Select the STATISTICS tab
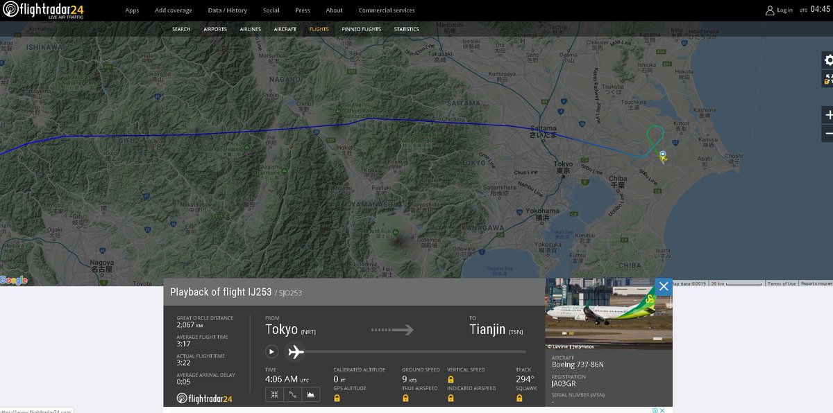The image size is (833, 413). (x=407, y=29)
